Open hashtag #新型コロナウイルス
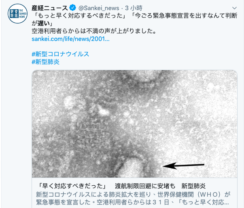 coord(60,54)
